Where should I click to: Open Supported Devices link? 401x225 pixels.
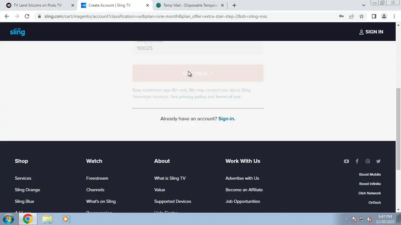click(173, 201)
